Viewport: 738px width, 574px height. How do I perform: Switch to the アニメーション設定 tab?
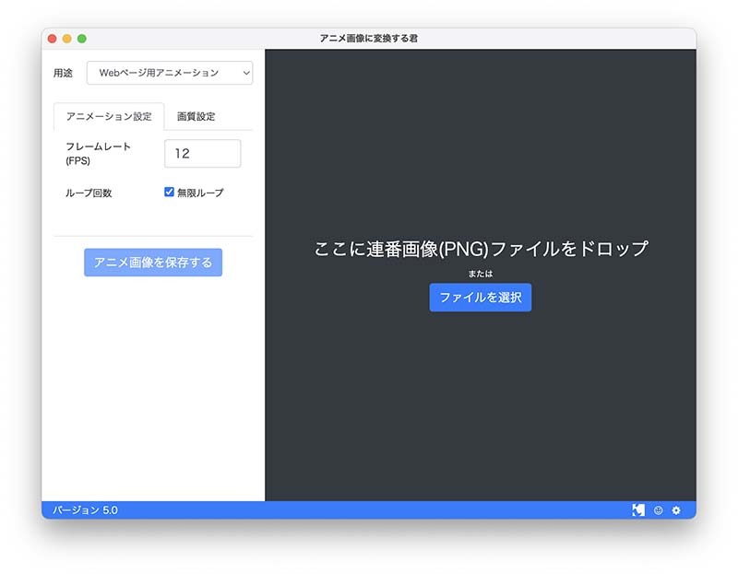pyautogui.click(x=109, y=117)
